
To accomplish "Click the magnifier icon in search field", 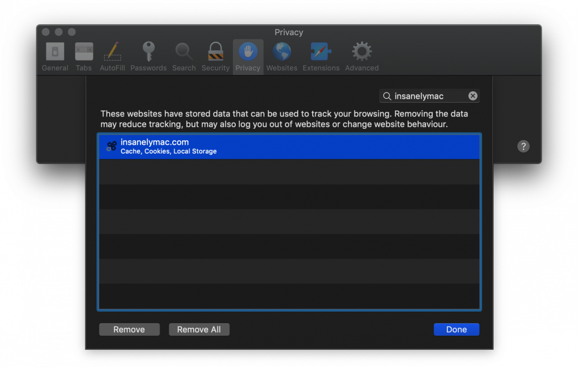I will coord(387,96).
